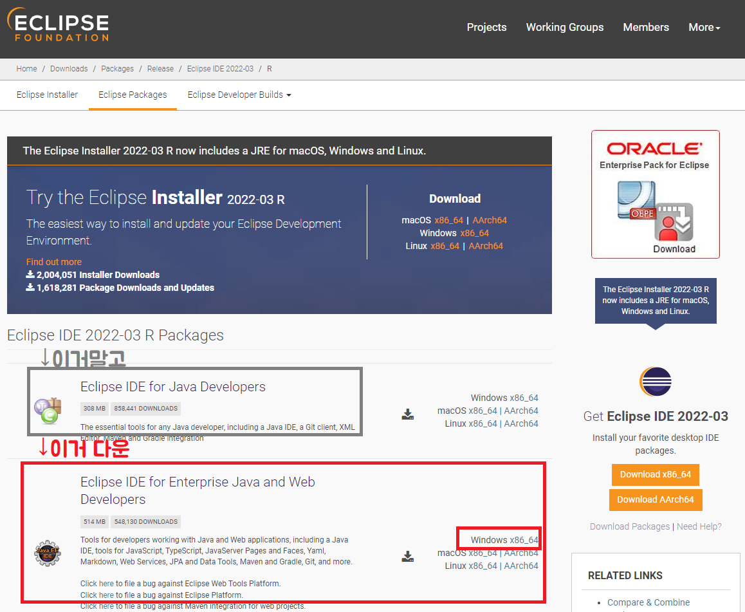Screen dimensions: 745x612
Task: Click the orange Download AArch64 button
Action: [x=655, y=500]
